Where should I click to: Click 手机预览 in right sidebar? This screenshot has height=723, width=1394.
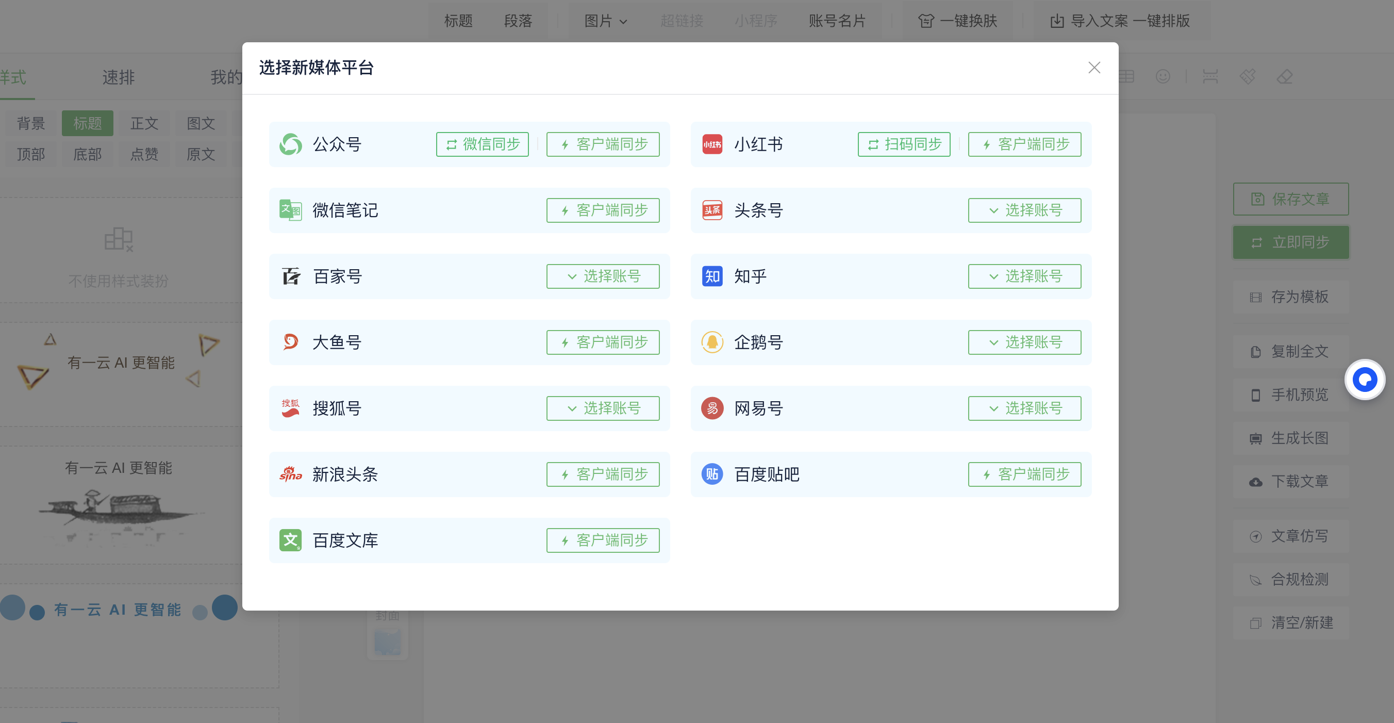coord(1291,395)
